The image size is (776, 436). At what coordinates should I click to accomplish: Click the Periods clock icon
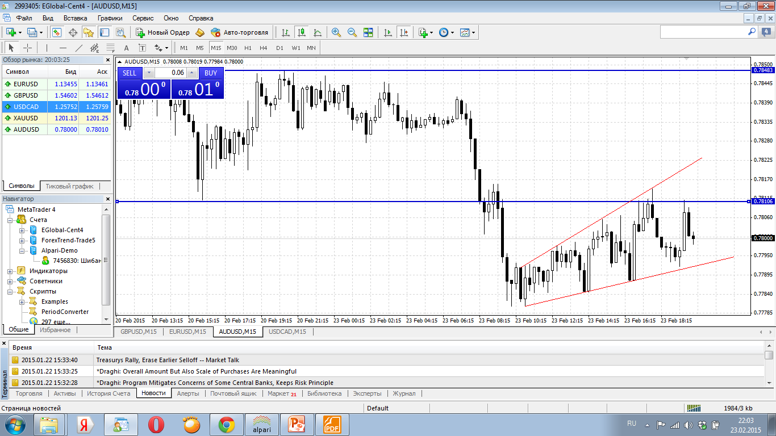(444, 32)
